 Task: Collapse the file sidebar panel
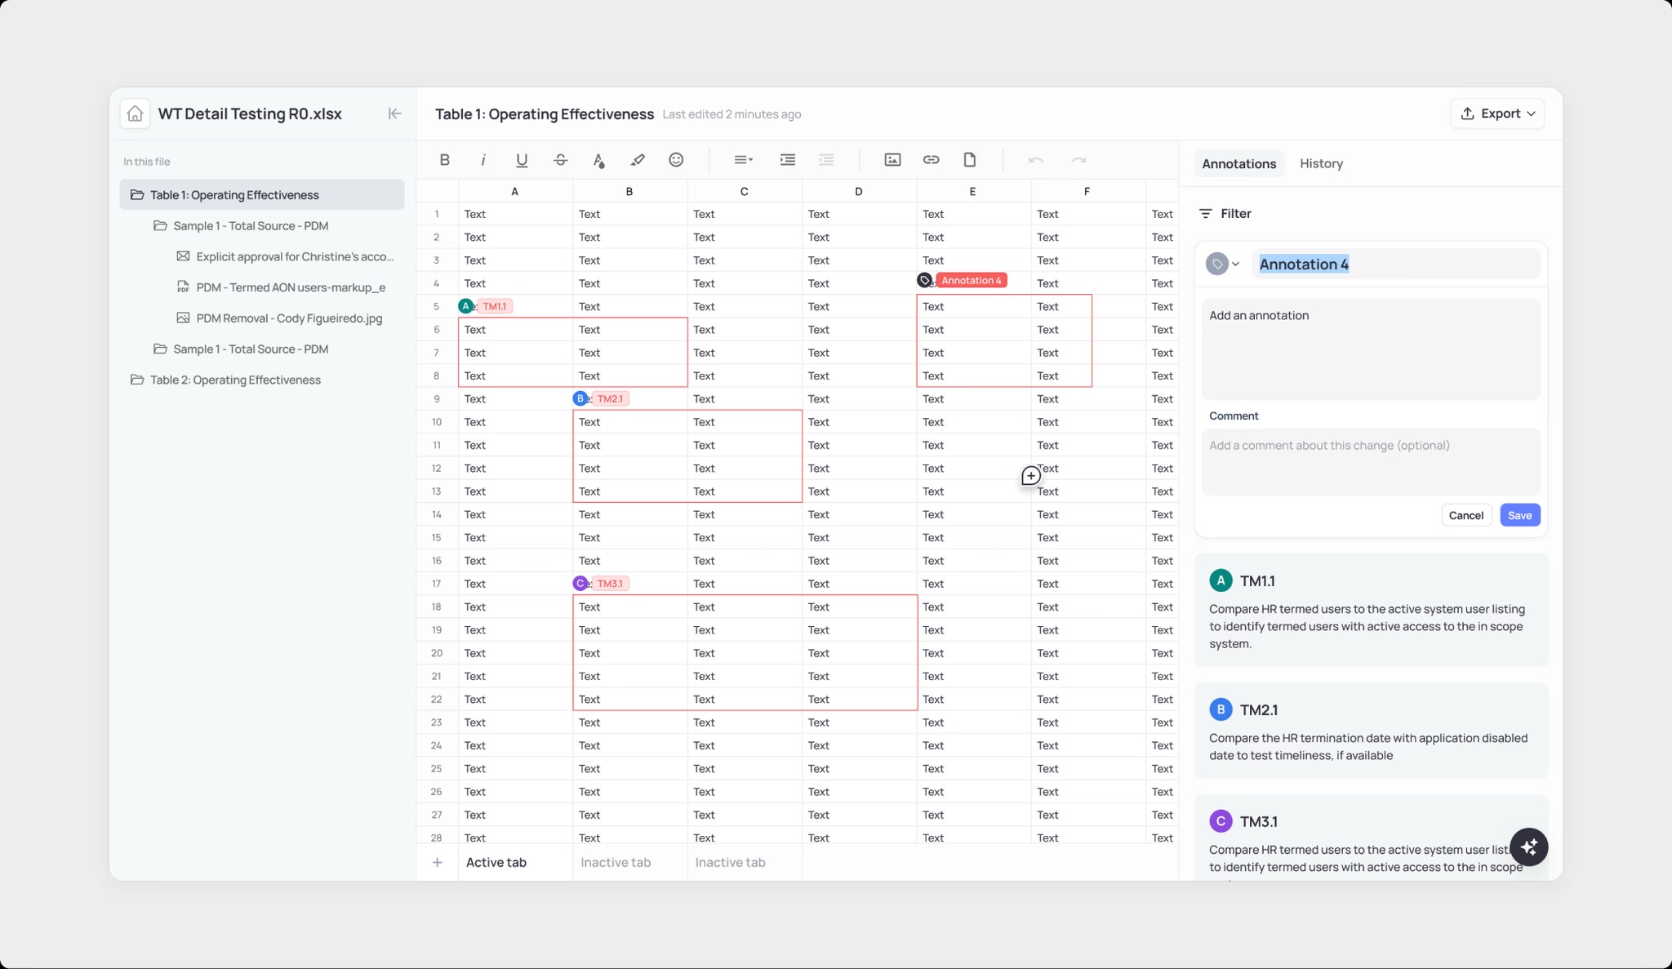coord(394,113)
